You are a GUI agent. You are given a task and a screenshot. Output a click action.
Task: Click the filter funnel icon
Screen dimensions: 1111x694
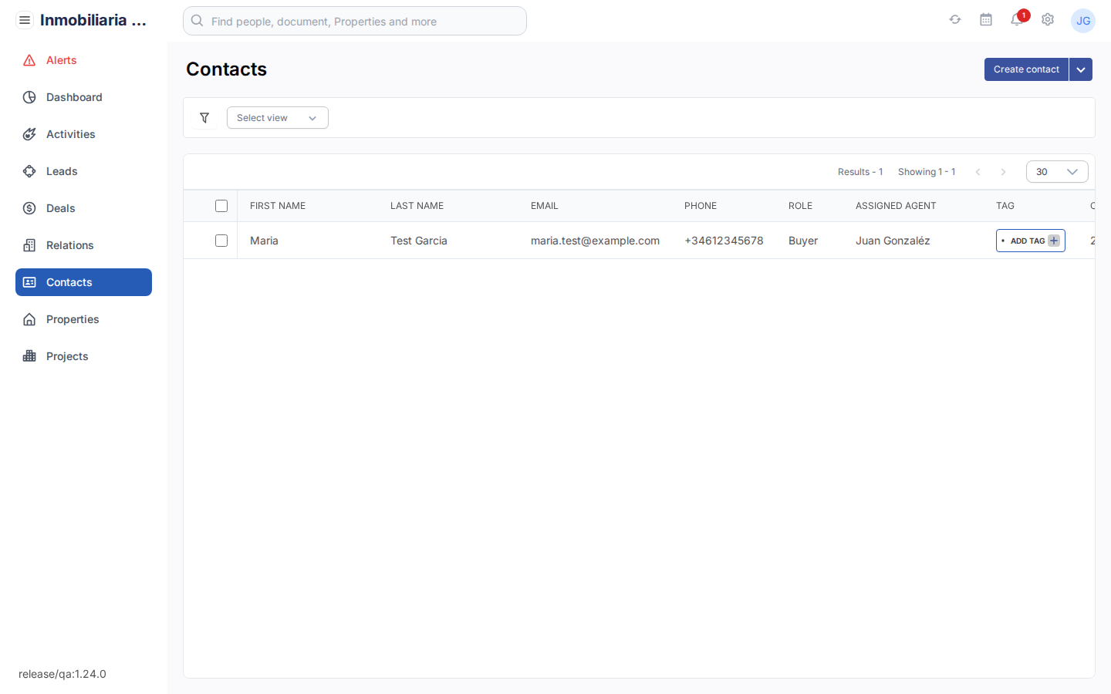pyautogui.click(x=204, y=117)
